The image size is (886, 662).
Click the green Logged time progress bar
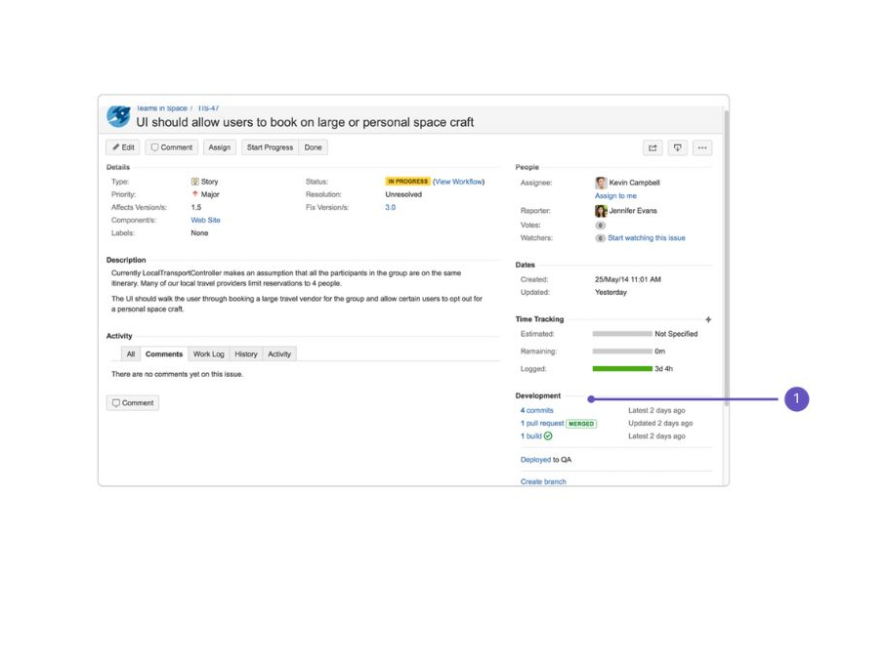[x=622, y=369]
